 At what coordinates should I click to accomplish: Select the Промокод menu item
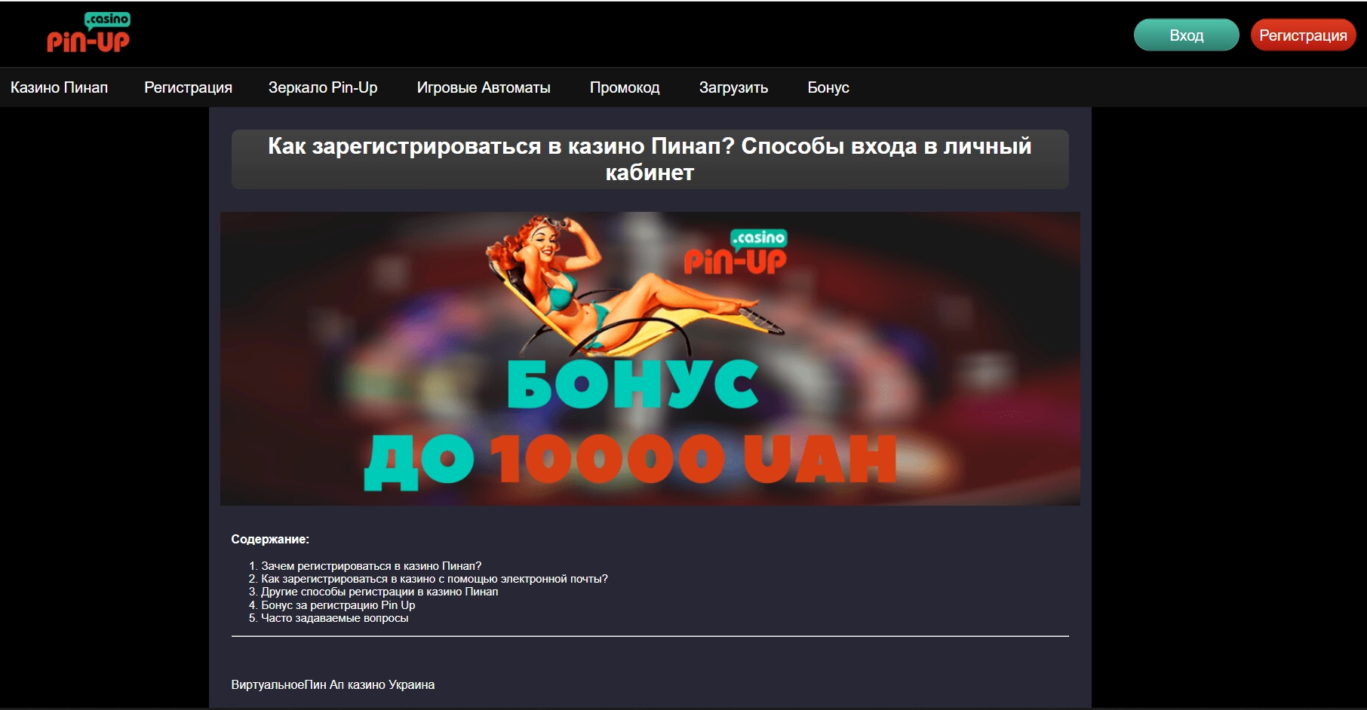point(625,87)
